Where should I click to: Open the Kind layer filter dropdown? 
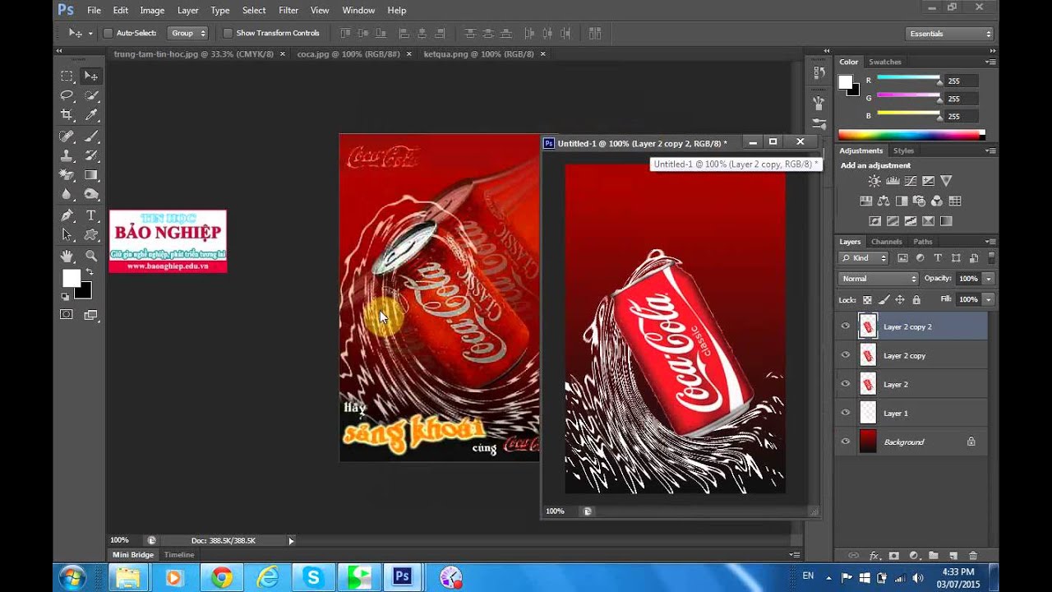(x=865, y=258)
